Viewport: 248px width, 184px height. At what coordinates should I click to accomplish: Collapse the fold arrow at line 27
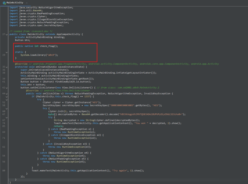(x=7, y=34)
